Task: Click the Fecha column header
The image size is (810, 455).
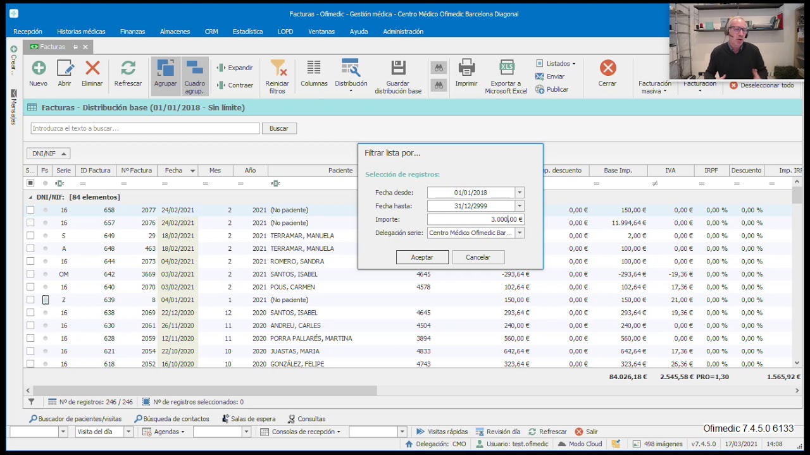Action: [178, 171]
